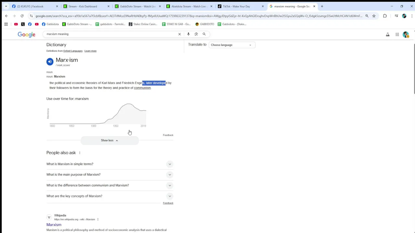
Task: Collapse the definition with Show less
Action: [x=109, y=140]
